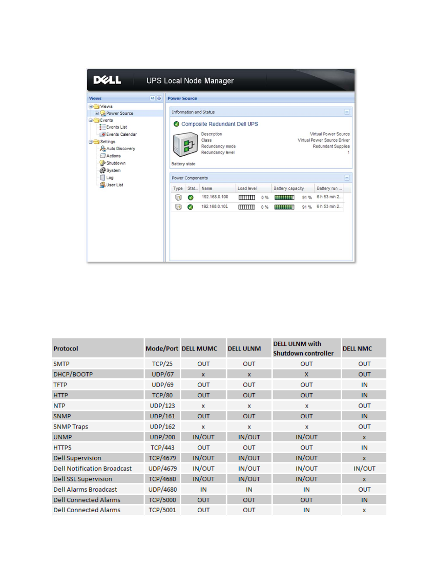
Task: Click the UPS Local Node Manager title
Action: 190,81
